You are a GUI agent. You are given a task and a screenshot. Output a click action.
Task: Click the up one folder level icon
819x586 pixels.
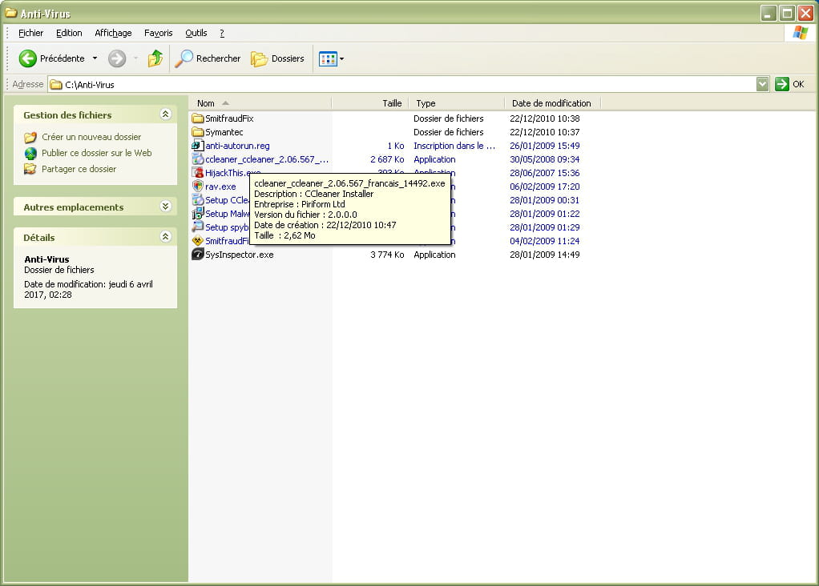(x=155, y=58)
